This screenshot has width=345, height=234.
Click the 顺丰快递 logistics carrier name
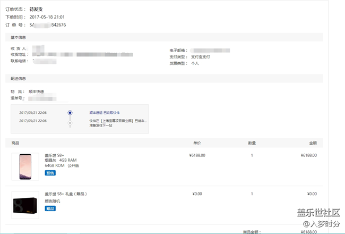[38, 91]
